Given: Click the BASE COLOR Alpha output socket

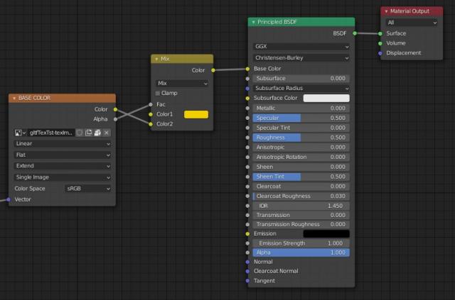Looking at the screenshot, I should (x=115, y=119).
